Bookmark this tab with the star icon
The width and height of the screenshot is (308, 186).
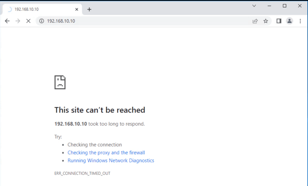click(x=266, y=21)
